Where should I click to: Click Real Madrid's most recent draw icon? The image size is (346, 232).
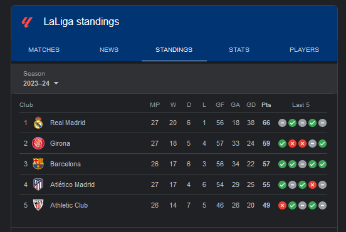click(322, 123)
